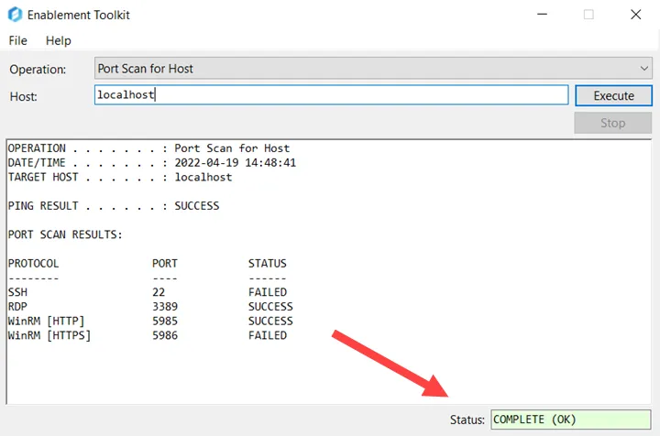Open the Help menu
The width and height of the screenshot is (660, 436).
[x=59, y=41]
